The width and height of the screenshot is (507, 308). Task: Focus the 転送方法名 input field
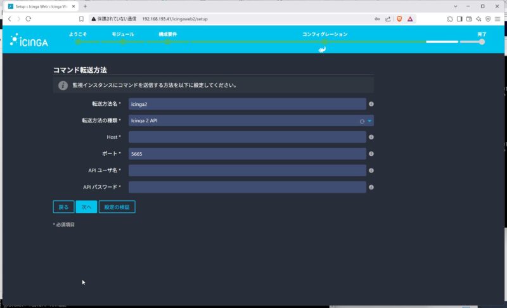click(247, 104)
